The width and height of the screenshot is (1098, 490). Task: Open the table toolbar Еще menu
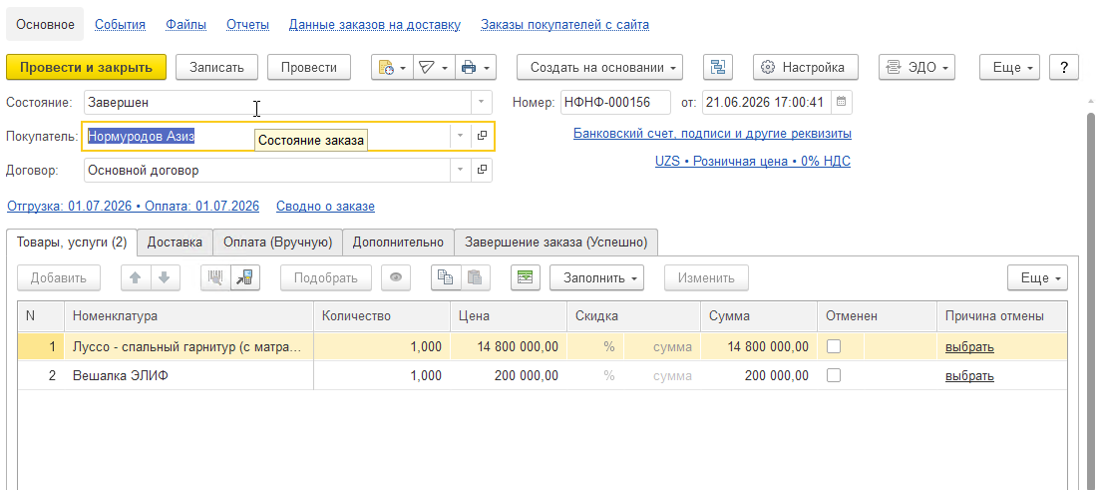(x=1038, y=277)
